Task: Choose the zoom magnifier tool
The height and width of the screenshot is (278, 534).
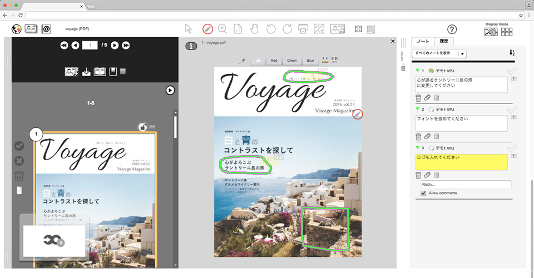Action: [222, 29]
